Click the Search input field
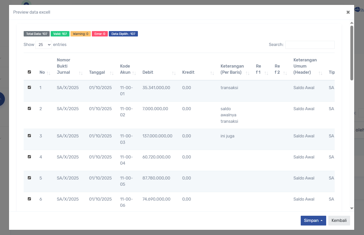Viewport: 364px width, 235px height. 310,45
